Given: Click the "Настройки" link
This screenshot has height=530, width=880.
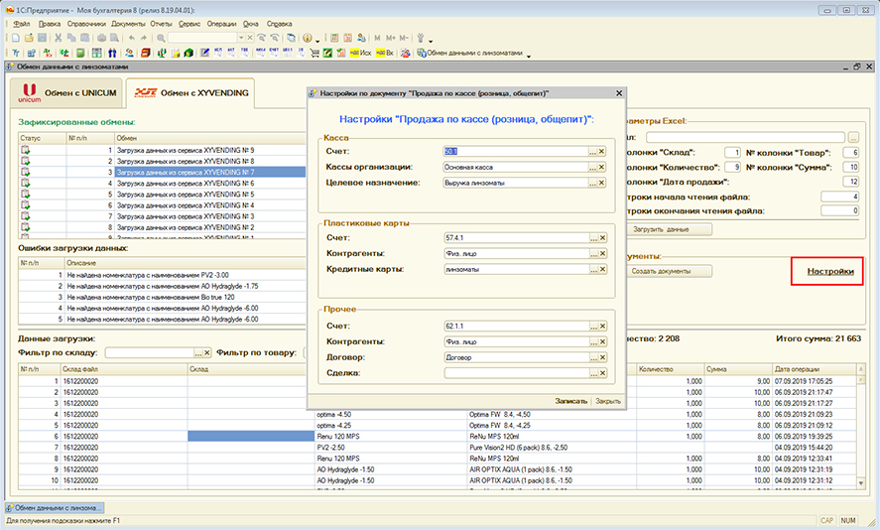Looking at the screenshot, I should coord(830,271).
